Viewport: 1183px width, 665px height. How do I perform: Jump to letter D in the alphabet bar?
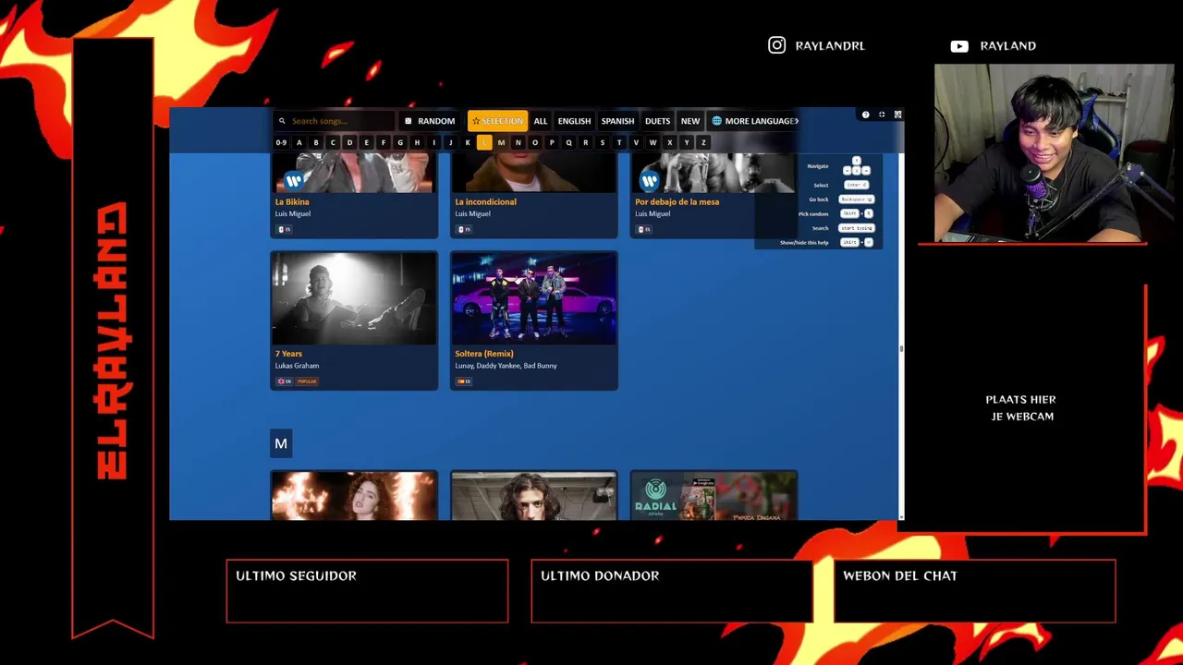point(349,143)
